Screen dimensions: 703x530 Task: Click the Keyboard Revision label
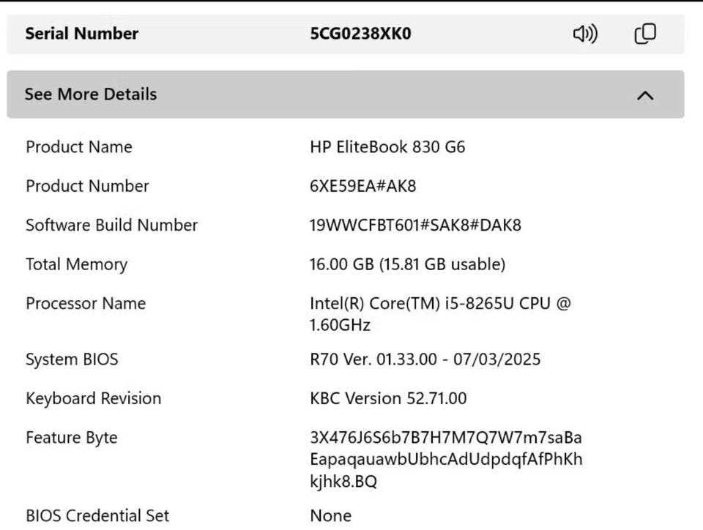pyautogui.click(x=93, y=399)
